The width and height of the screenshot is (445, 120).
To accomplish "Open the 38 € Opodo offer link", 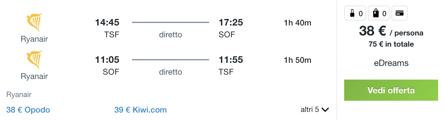I will pos(28,110).
